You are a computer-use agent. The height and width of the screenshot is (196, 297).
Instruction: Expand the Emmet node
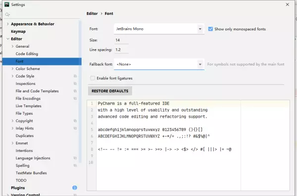[12, 143]
